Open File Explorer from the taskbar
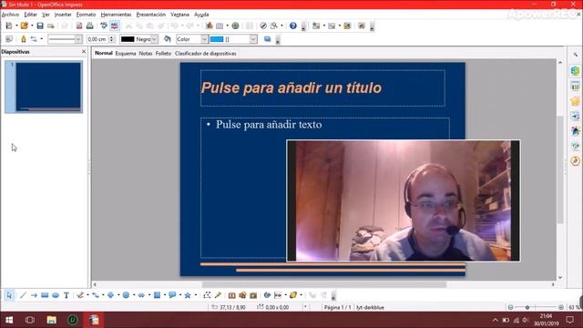This screenshot has width=583, height=328. 51,320
